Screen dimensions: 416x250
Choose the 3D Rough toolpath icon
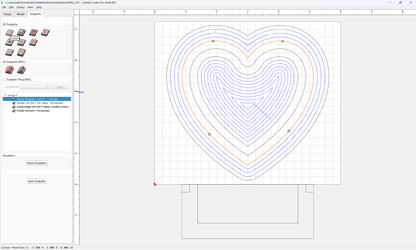pyautogui.click(x=10, y=70)
